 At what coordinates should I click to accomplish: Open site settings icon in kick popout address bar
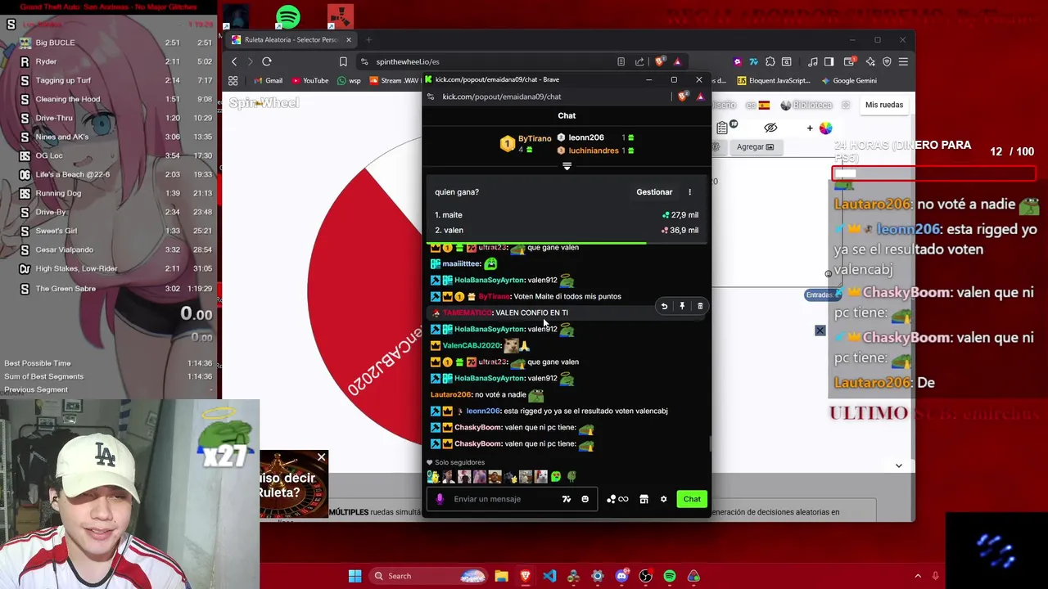[431, 97]
